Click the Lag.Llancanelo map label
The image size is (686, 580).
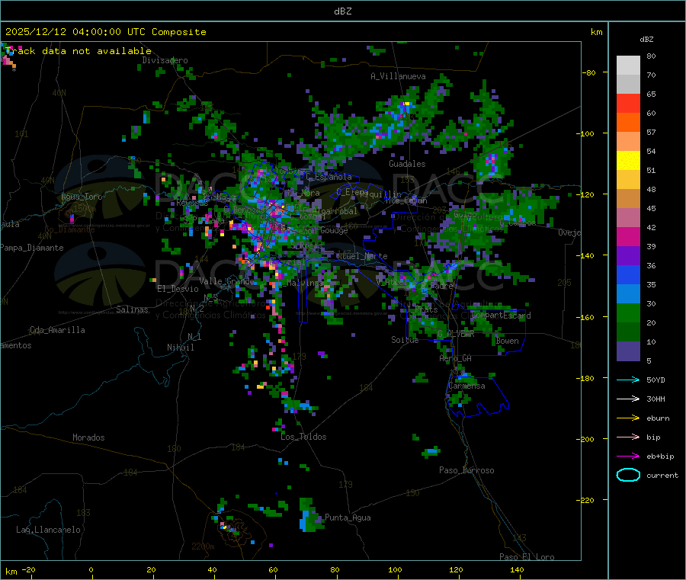coord(49,530)
